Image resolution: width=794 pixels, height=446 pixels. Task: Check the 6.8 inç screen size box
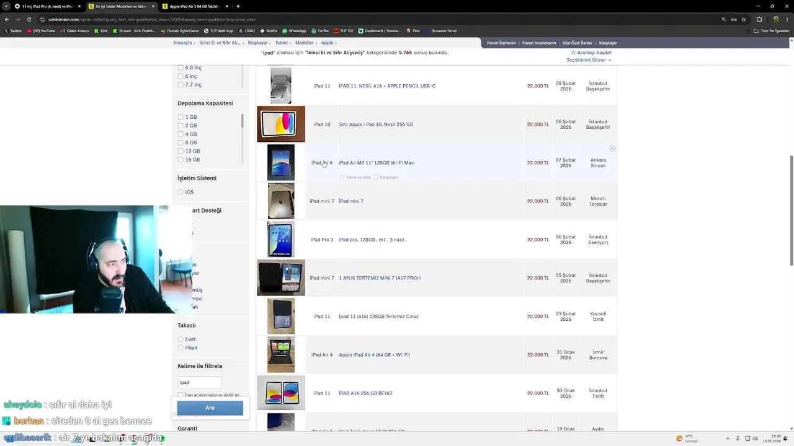coord(181,68)
